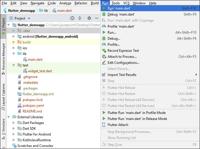The width and height of the screenshot is (200, 149).
Task: Click the Scratches and Consoles icon
Action: 14,146
